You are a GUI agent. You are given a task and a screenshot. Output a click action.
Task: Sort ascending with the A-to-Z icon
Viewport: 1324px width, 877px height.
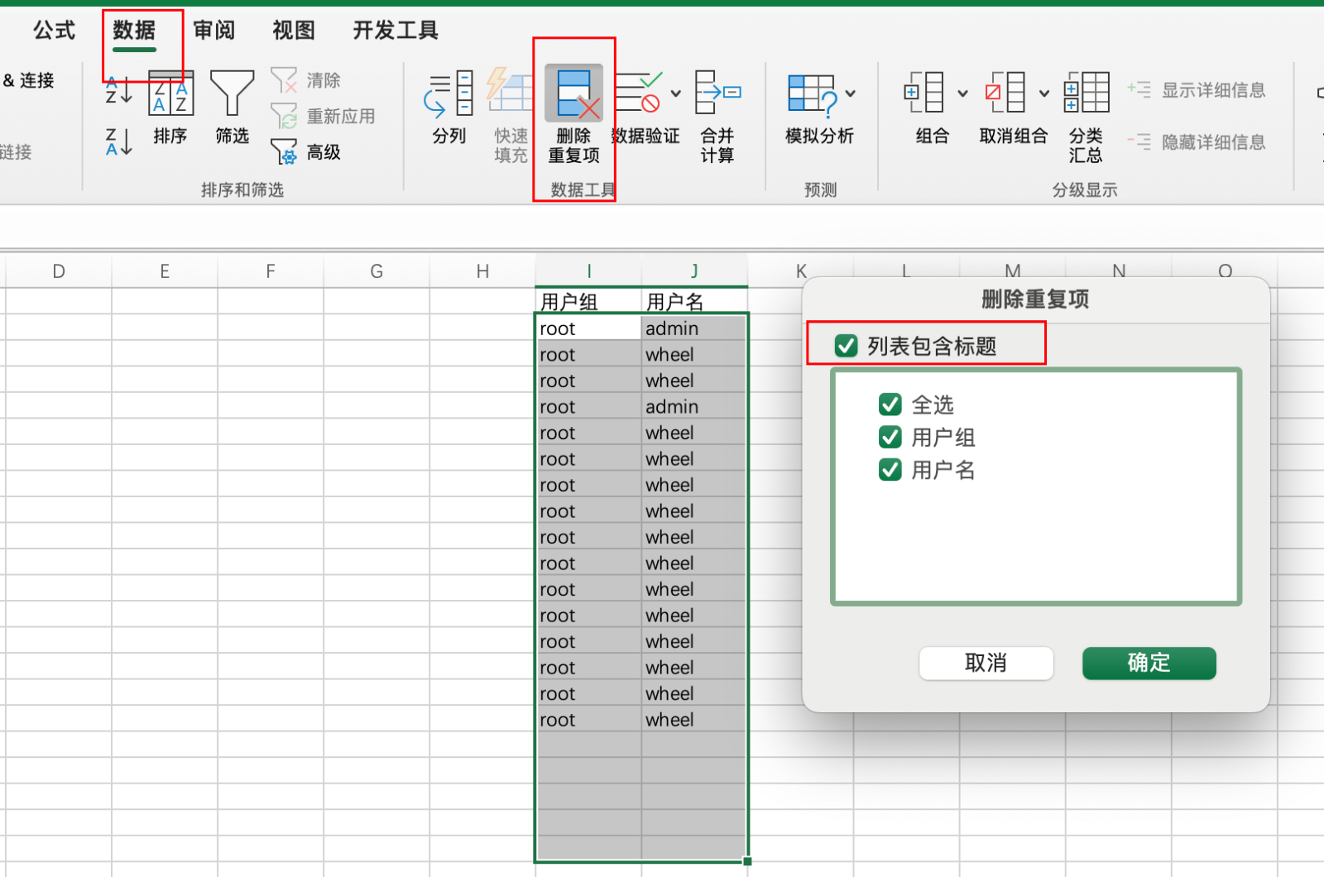pyautogui.click(x=118, y=90)
